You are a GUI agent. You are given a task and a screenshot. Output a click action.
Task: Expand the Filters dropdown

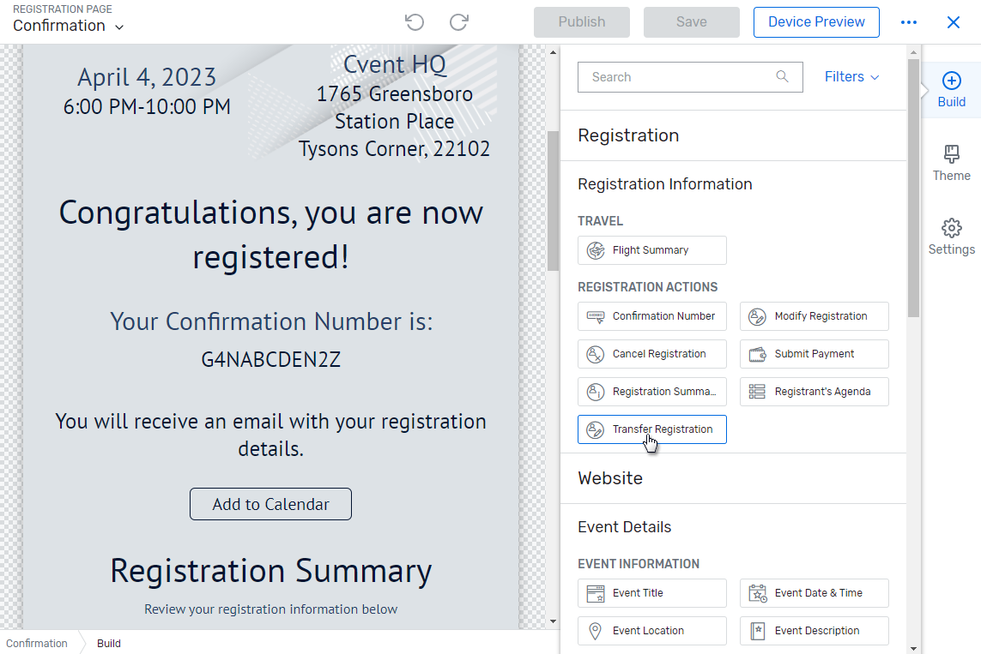pos(851,76)
